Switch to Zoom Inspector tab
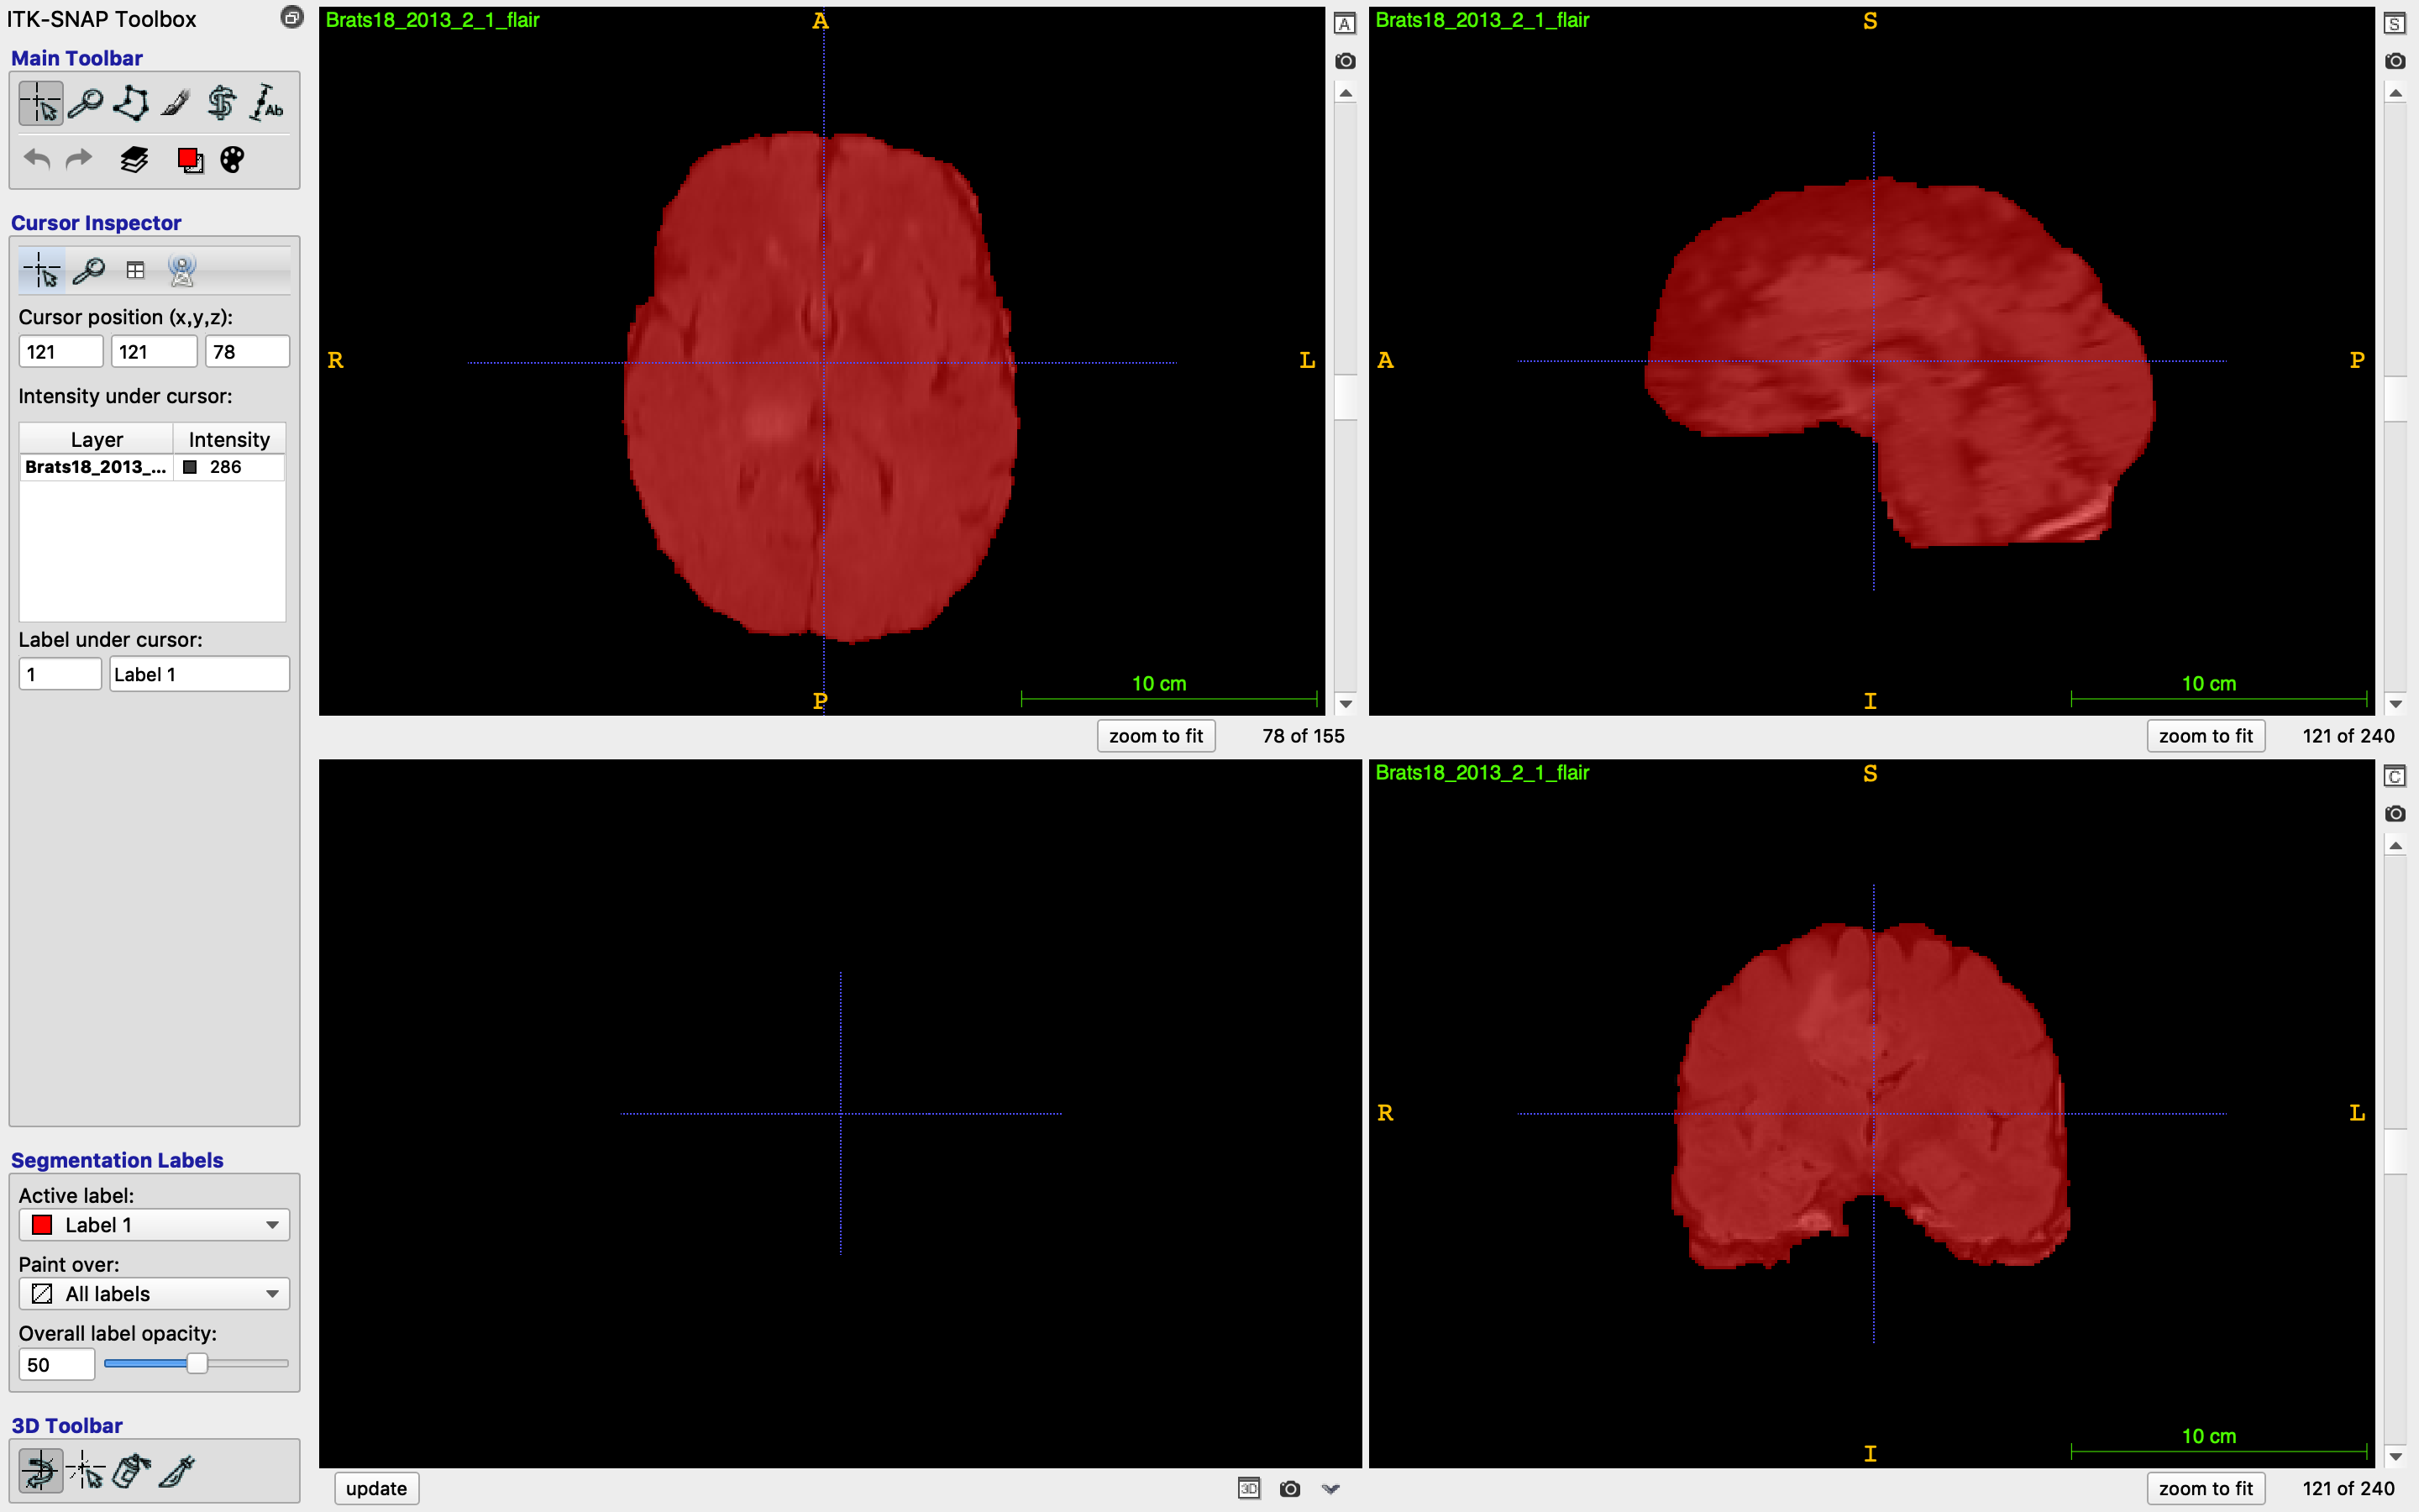The height and width of the screenshot is (1512, 2419). click(x=89, y=270)
